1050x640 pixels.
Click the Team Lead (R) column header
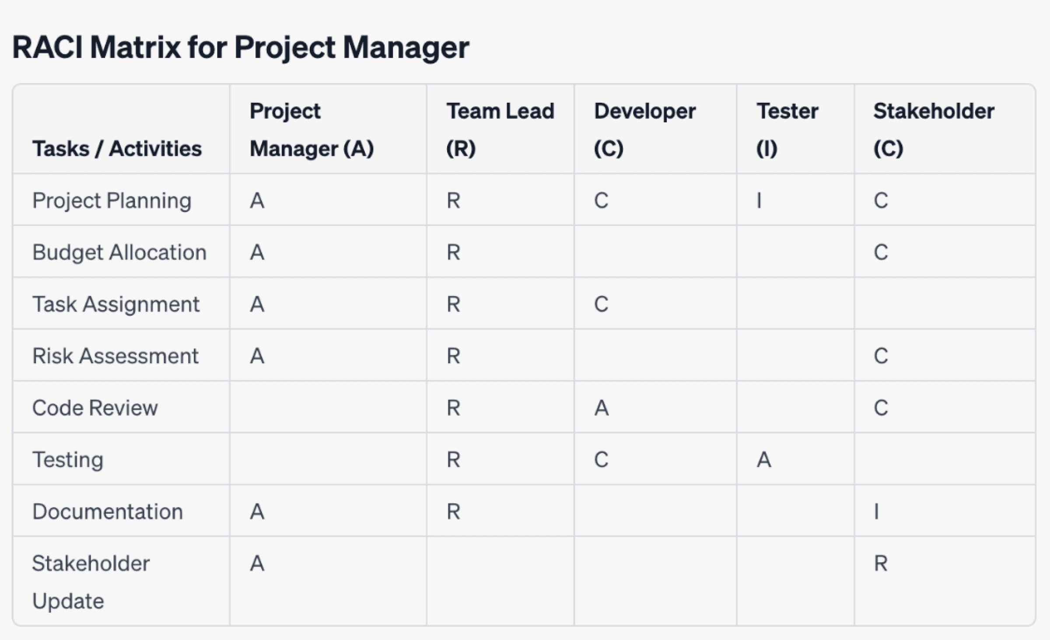500,129
